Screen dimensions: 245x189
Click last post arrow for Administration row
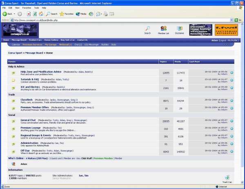pyautogui.click(x=232, y=144)
